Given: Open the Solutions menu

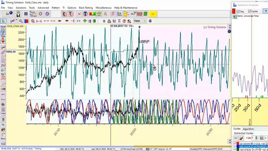Looking at the screenshot, I should [21, 8].
